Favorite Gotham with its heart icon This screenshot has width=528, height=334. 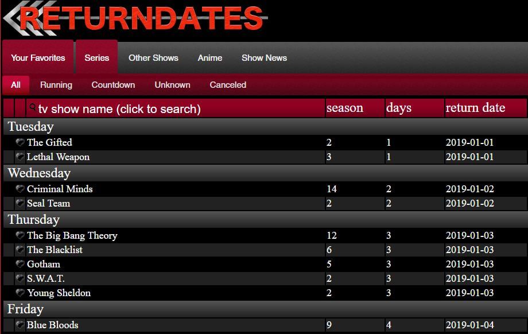coord(20,264)
